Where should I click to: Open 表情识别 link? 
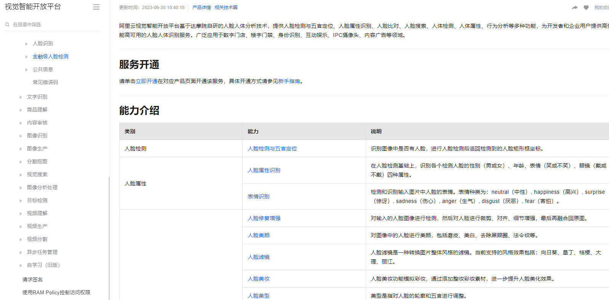point(259,196)
